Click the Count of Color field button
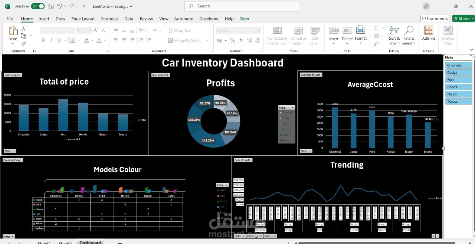Viewport: 475px width, 244px height. tap(13, 160)
